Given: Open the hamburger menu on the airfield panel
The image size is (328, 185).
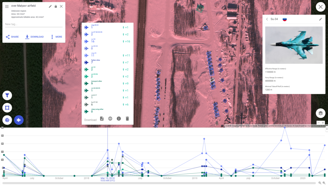Looking at the screenshot, I should pyautogui.click(x=6, y=6).
